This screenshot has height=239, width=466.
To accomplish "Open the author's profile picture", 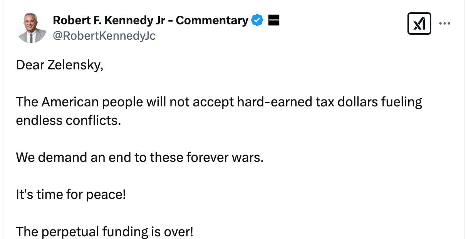I will point(31,28).
